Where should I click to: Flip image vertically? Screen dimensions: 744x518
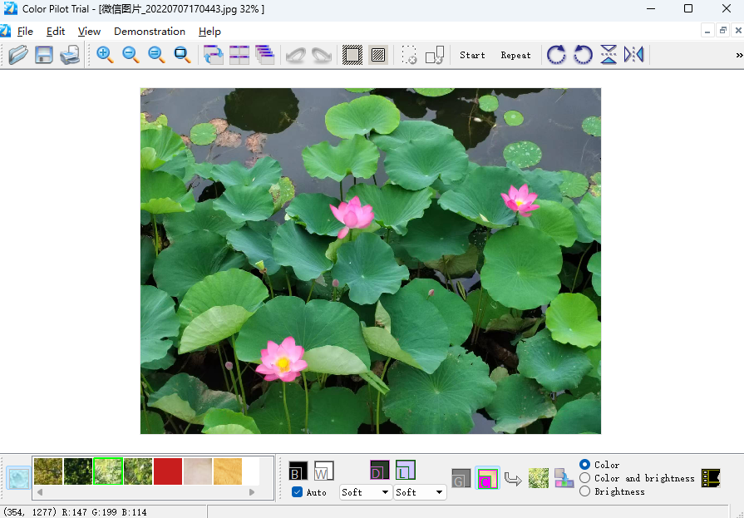click(x=609, y=55)
